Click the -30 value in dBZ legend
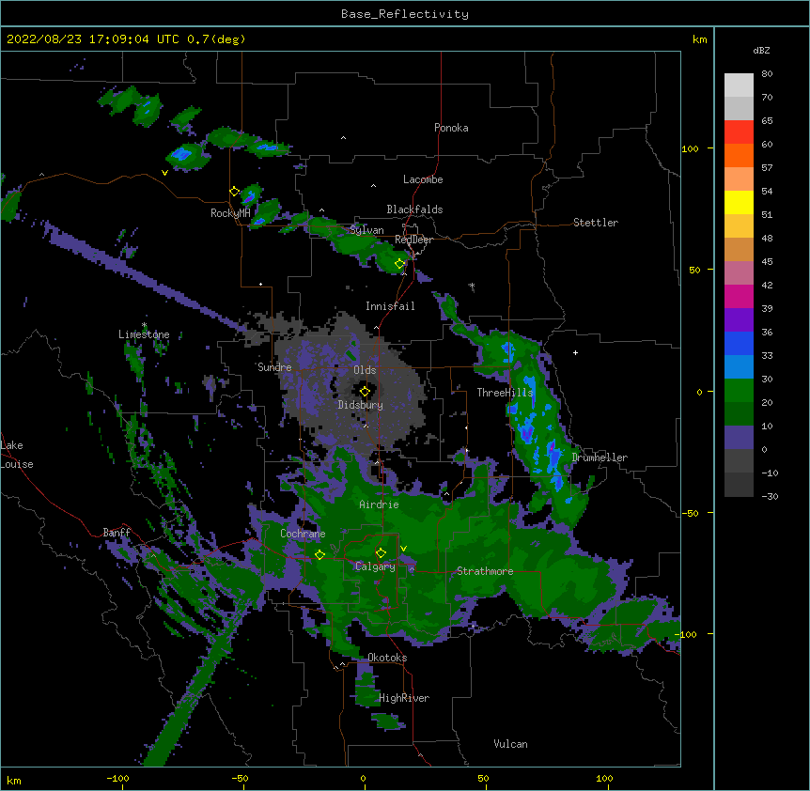The height and width of the screenshot is (791, 810). 770,496
